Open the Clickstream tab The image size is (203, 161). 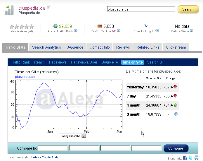pos(176,47)
